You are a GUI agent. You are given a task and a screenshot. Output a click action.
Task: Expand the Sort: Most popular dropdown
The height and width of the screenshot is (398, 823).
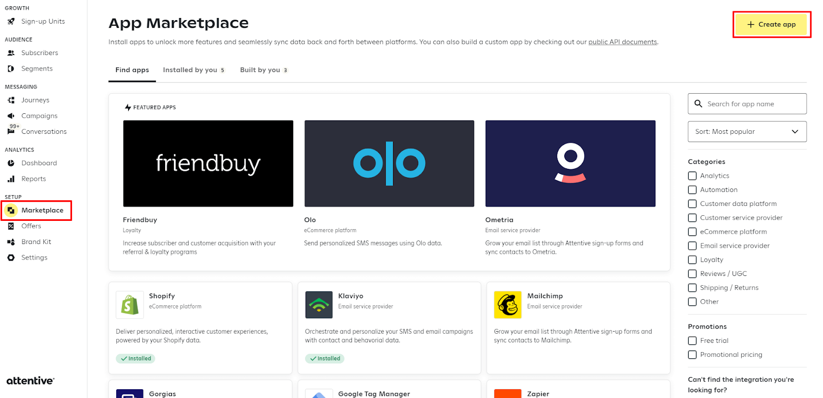tap(747, 132)
